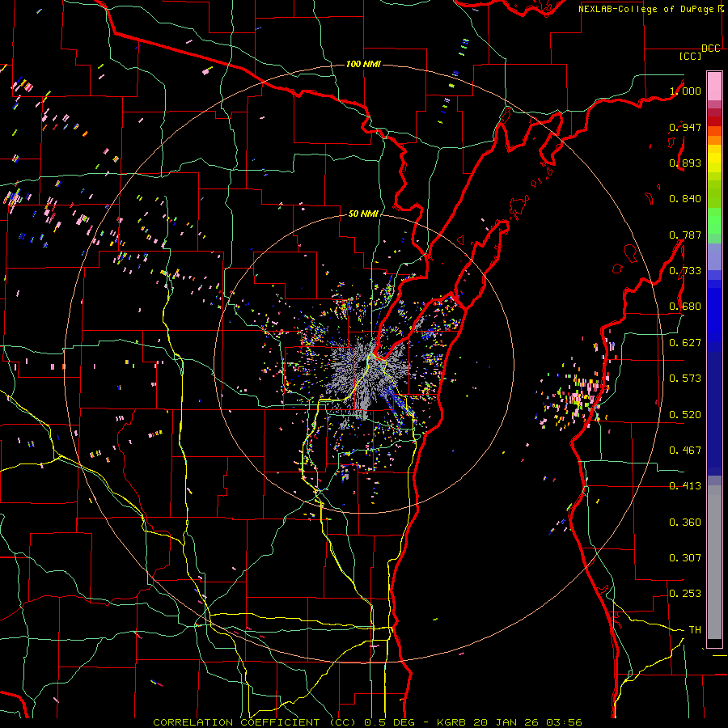Select the 0.307 scale value

[x=685, y=558]
